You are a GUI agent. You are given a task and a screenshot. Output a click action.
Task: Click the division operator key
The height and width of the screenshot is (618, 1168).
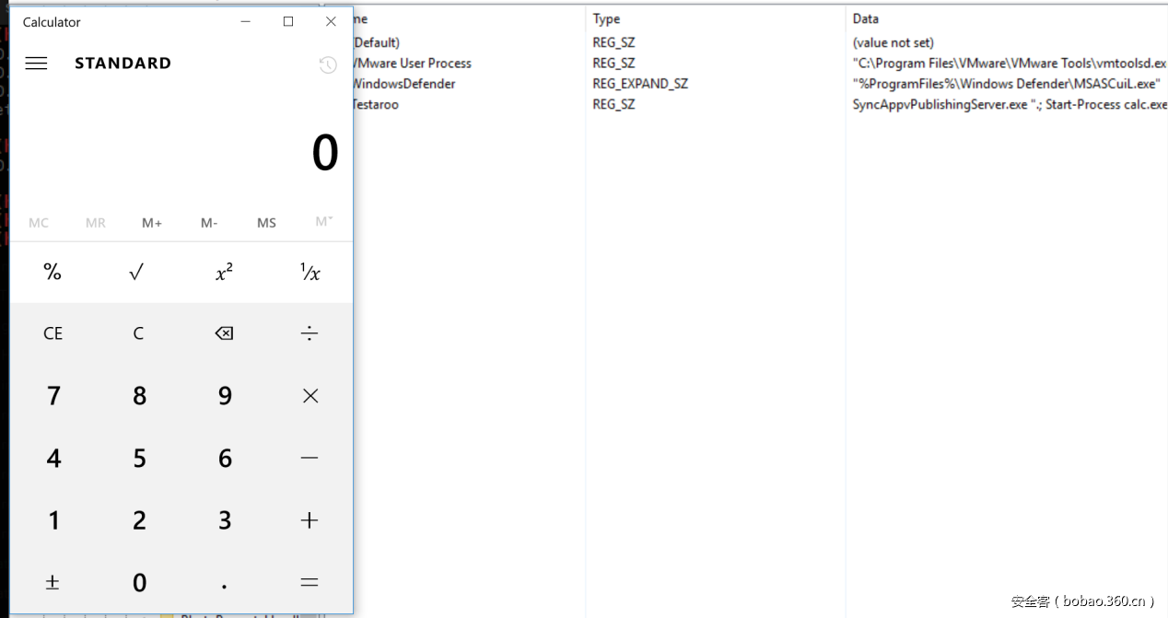pos(310,333)
